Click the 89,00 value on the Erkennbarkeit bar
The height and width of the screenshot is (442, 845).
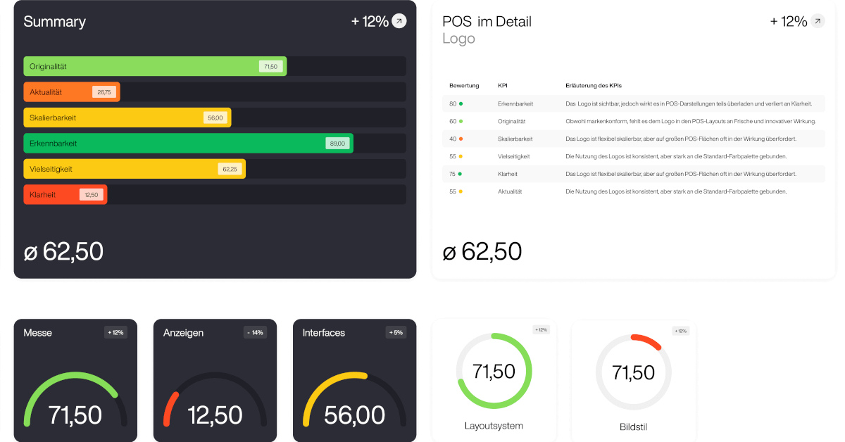coord(337,144)
